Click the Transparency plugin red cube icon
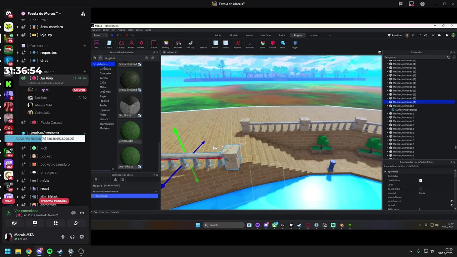 [x=273, y=43]
